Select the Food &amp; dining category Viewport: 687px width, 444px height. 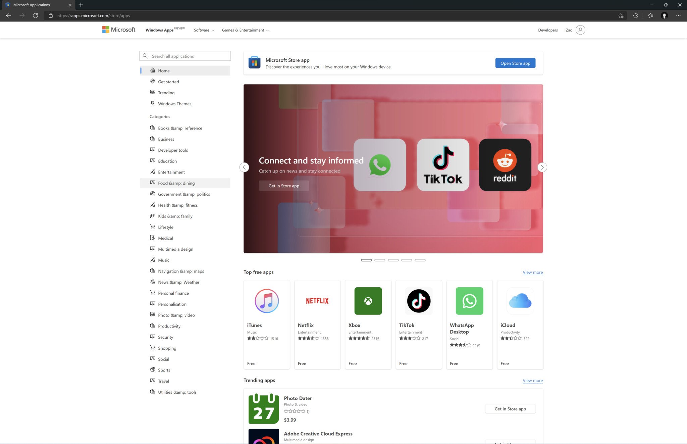click(176, 183)
